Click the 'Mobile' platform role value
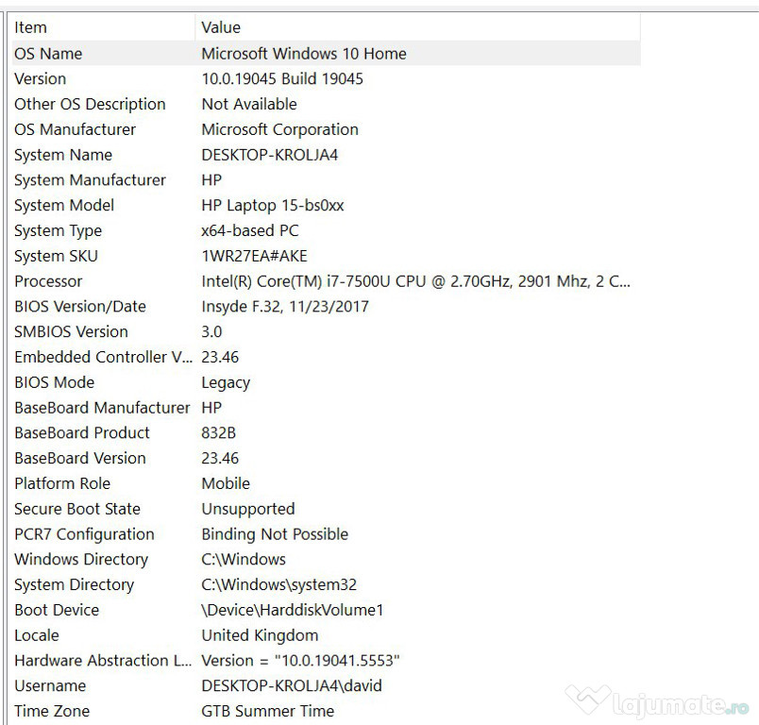The image size is (759, 725). tap(226, 483)
